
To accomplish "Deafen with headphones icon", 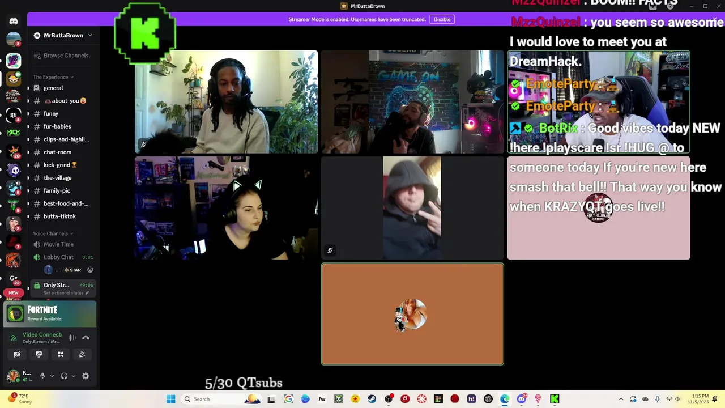I will coord(64,376).
